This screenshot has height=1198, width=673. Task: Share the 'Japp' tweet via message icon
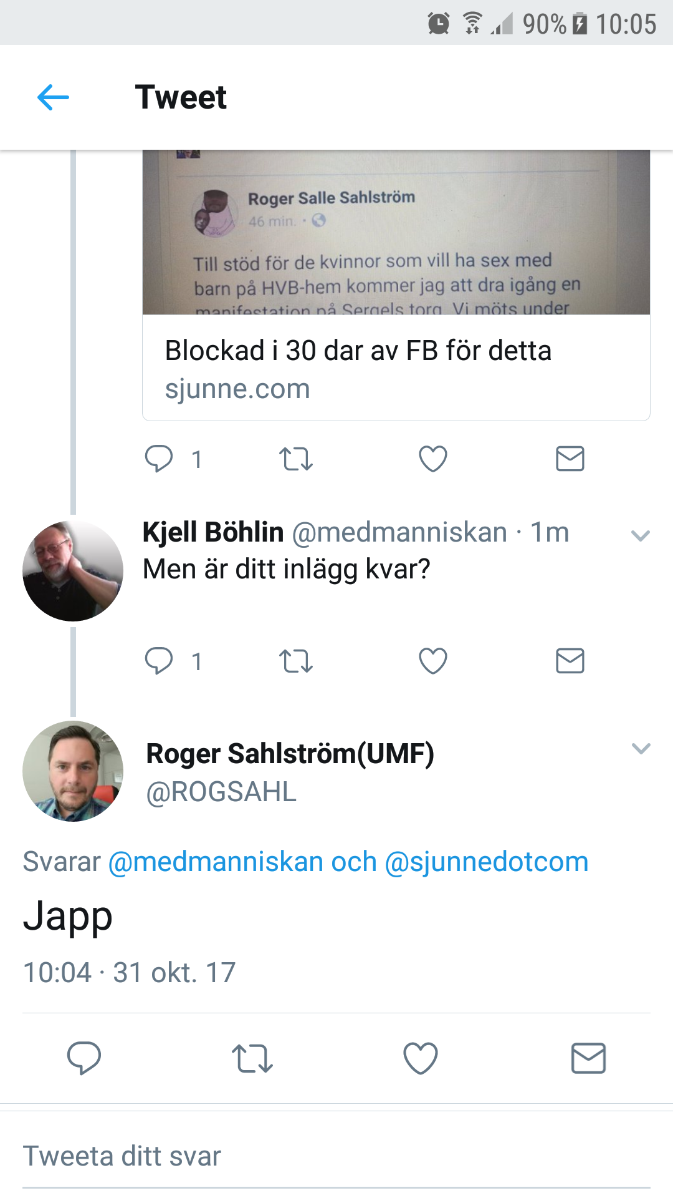coord(588,1058)
